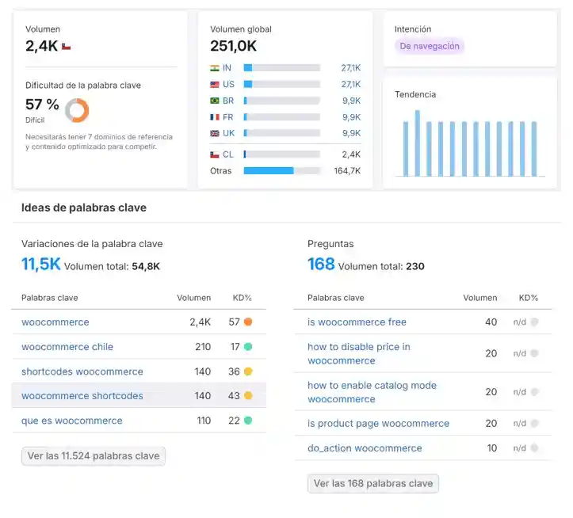The height and width of the screenshot is (518, 573).
Task: Click the orange KD dot for woocommerce
Action: click(x=248, y=322)
